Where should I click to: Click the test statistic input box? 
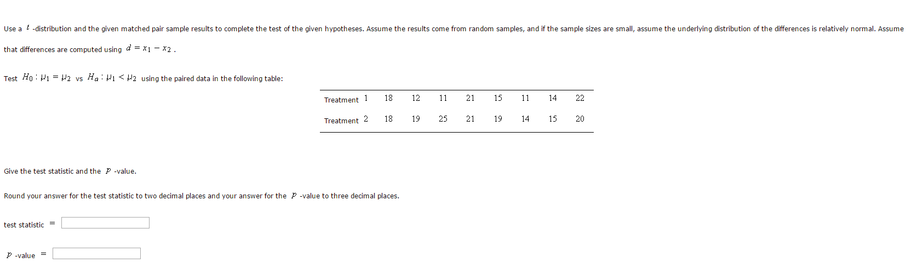pos(105,223)
